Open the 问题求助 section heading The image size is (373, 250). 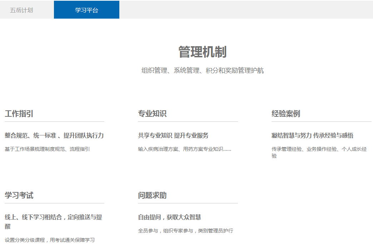pos(152,195)
